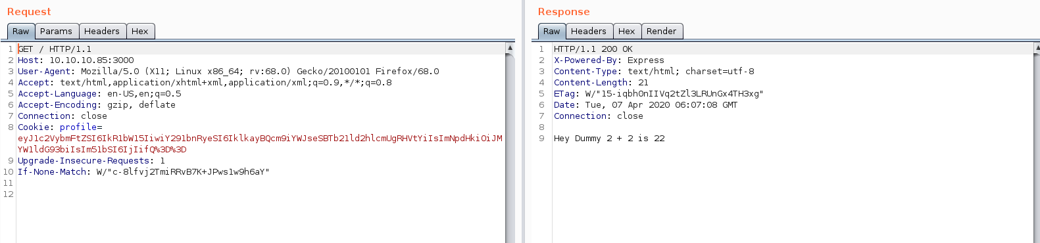1040x243 pixels.
Task: Click the Cookie: profile= line
Action: pos(60,127)
